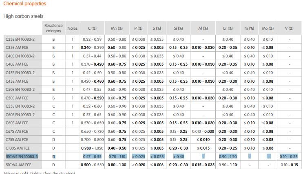Select the 'C100S AM FCE' row label

[18, 148]
